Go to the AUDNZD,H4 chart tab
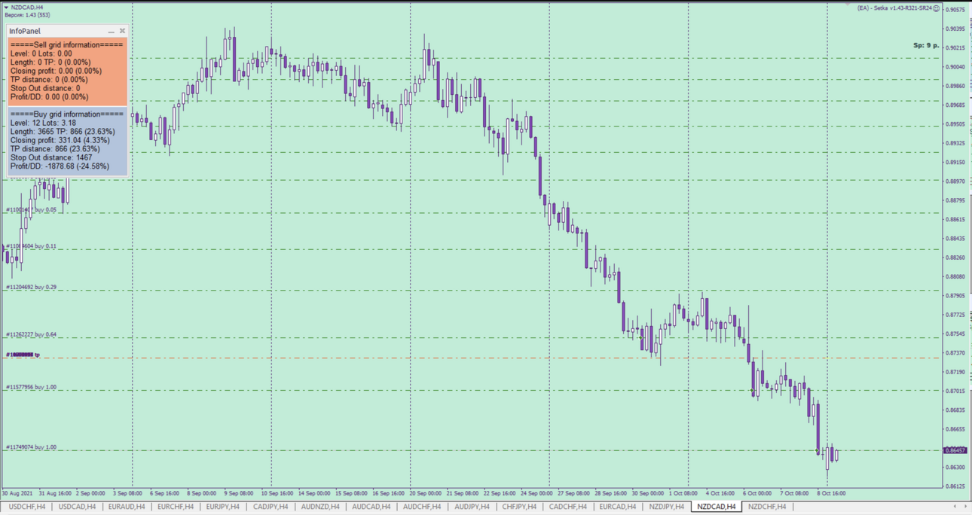 coord(320,507)
